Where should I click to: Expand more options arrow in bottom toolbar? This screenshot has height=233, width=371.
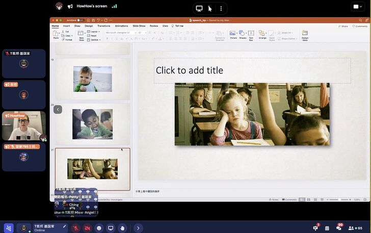click(138, 228)
